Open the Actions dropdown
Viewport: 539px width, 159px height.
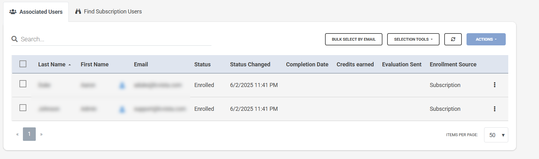(x=486, y=39)
